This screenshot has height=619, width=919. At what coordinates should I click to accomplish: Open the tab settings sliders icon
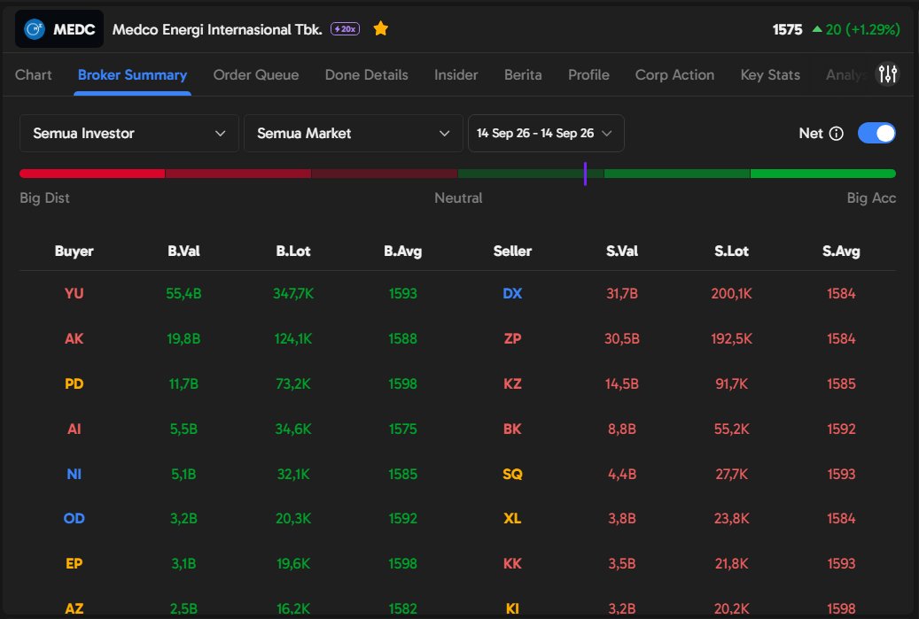887,74
